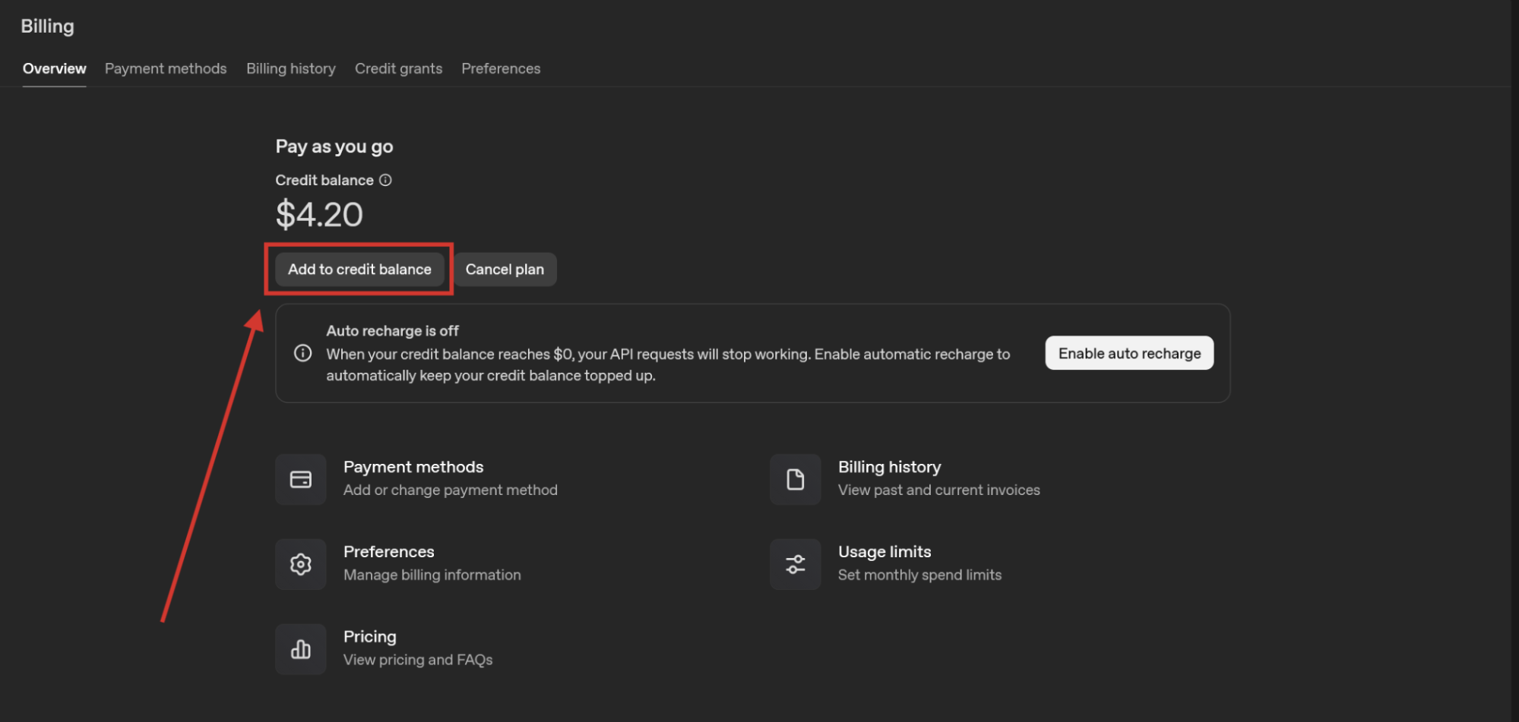The image size is (1519, 722).
Task: Click the Preferences gear icon
Action: 301,564
